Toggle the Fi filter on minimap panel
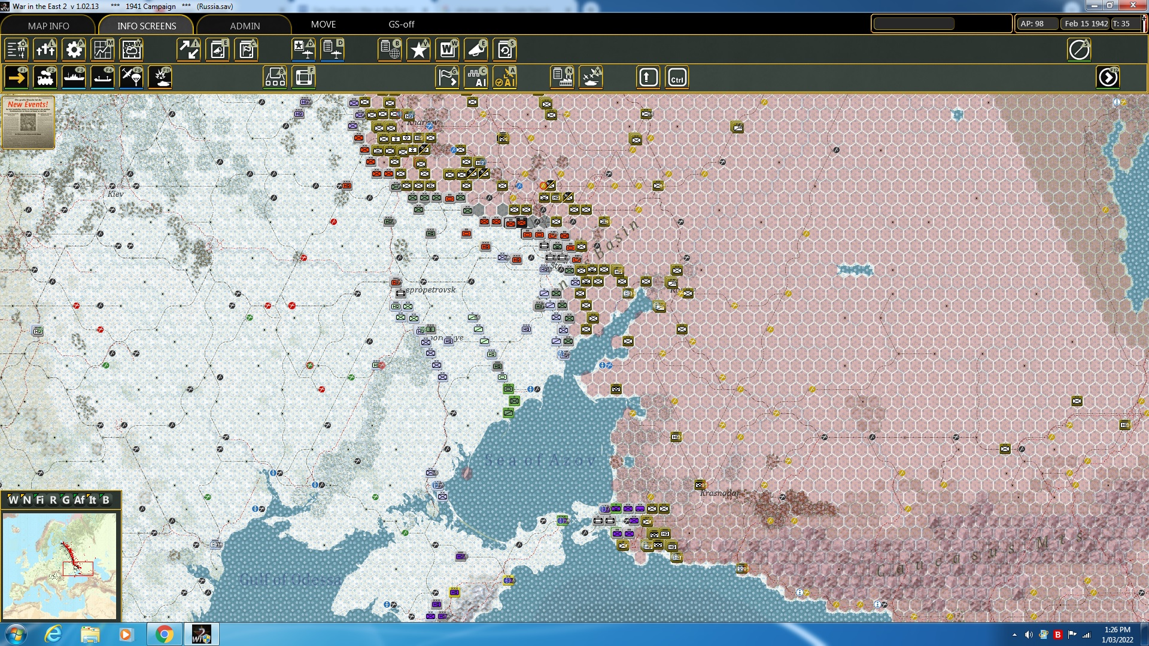This screenshot has height=646, width=1149. pos(39,500)
